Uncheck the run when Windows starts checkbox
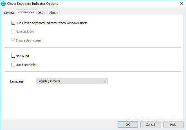Image resolution: width=186 pixels, height=130 pixels. (x=13, y=23)
